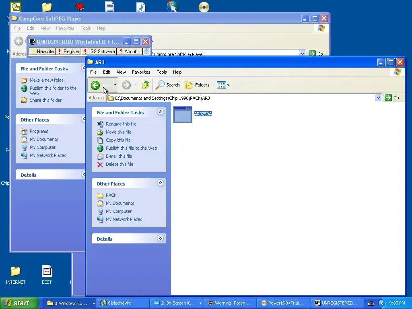Open the Edit menu in ARJ window
Image resolution: width=412 pixels, height=309 pixels.
[106, 72]
